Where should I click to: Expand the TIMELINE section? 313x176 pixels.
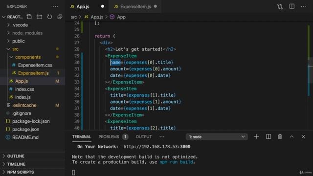32,164
